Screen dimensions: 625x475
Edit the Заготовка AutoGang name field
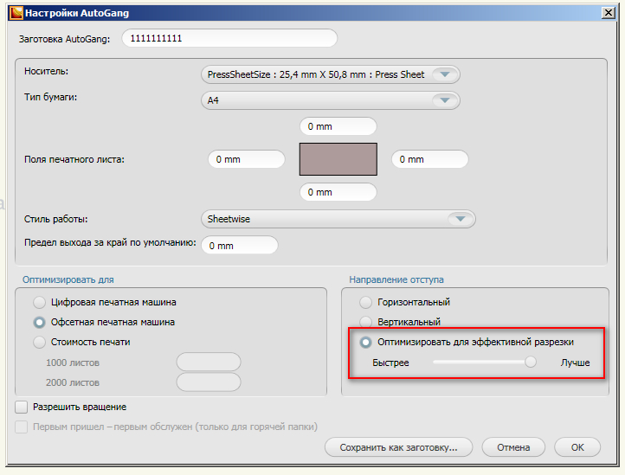pyautogui.click(x=229, y=38)
